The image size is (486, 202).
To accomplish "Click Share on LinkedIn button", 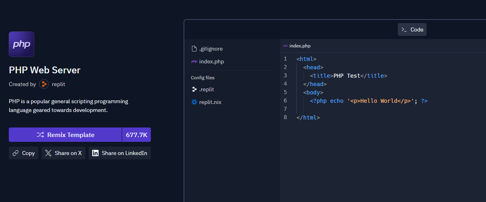I will point(120,153).
